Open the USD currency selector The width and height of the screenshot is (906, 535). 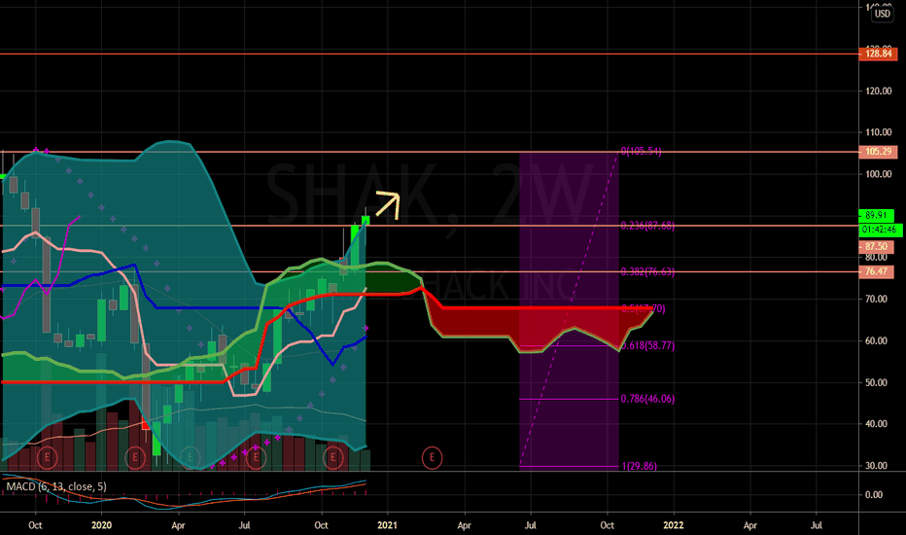[x=883, y=14]
